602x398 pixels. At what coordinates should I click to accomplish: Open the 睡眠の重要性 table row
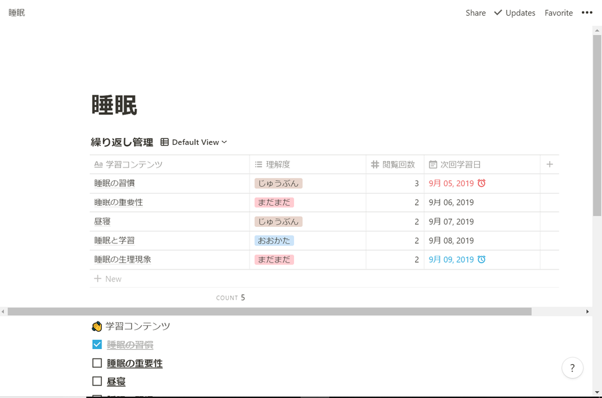click(119, 202)
